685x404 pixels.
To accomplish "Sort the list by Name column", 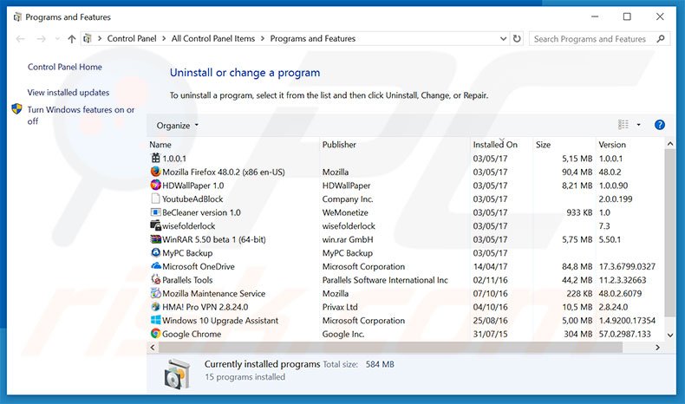I will tap(160, 145).
